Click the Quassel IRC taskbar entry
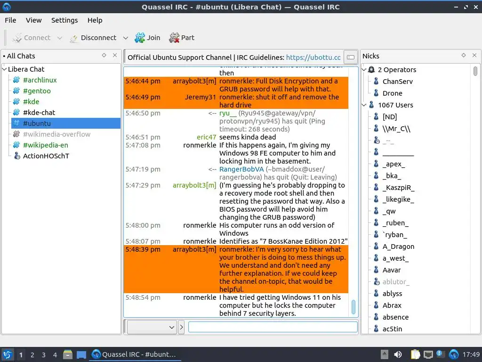The width and height of the screenshot is (482, 362). click(135, 354)
